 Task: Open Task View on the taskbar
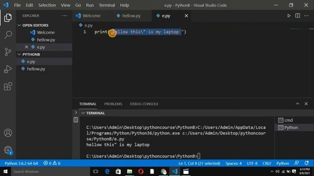96,172
